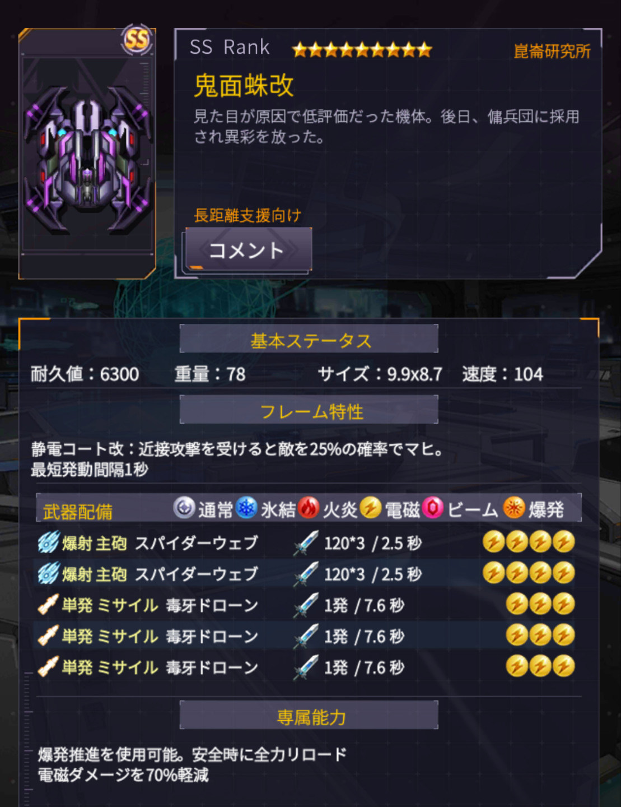The width and height of the screenshot is (621, 807).
Task: Click the 通常 damage type icon
Action: 184,508
